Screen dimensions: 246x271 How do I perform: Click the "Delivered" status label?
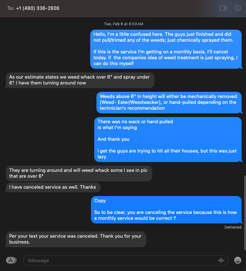[233, 227]
